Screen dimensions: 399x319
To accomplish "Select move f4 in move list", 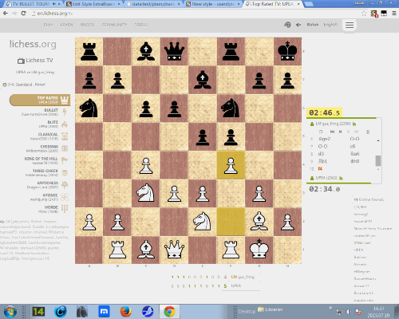I will click(320, 169).
